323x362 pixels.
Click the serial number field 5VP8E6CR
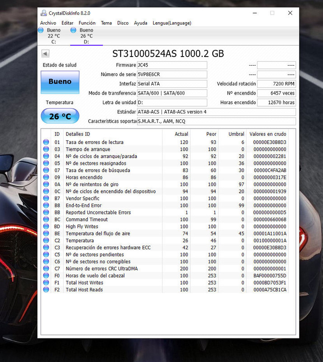point(172,74)
